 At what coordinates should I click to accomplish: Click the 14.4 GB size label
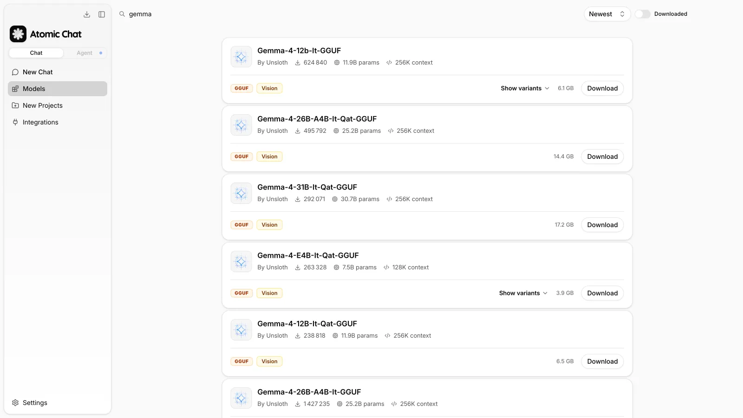pos(563,157)
